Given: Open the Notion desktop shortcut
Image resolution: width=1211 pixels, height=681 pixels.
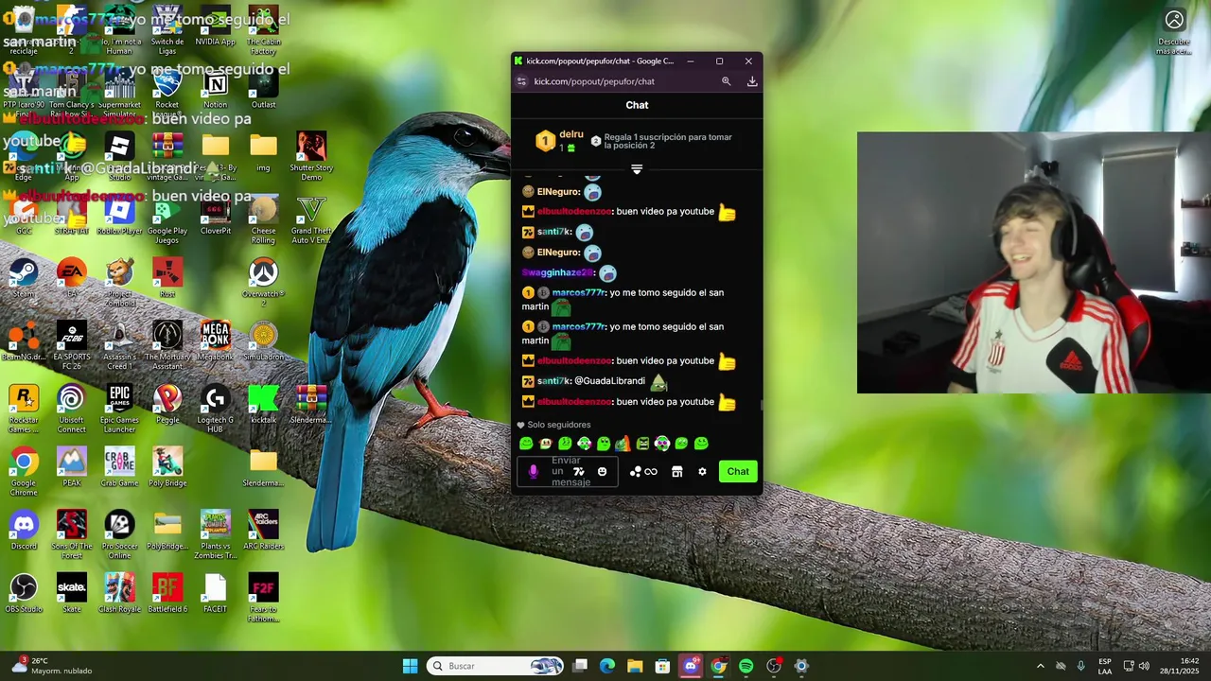Looking at the screenshot, I should click(x=215, y=89).
